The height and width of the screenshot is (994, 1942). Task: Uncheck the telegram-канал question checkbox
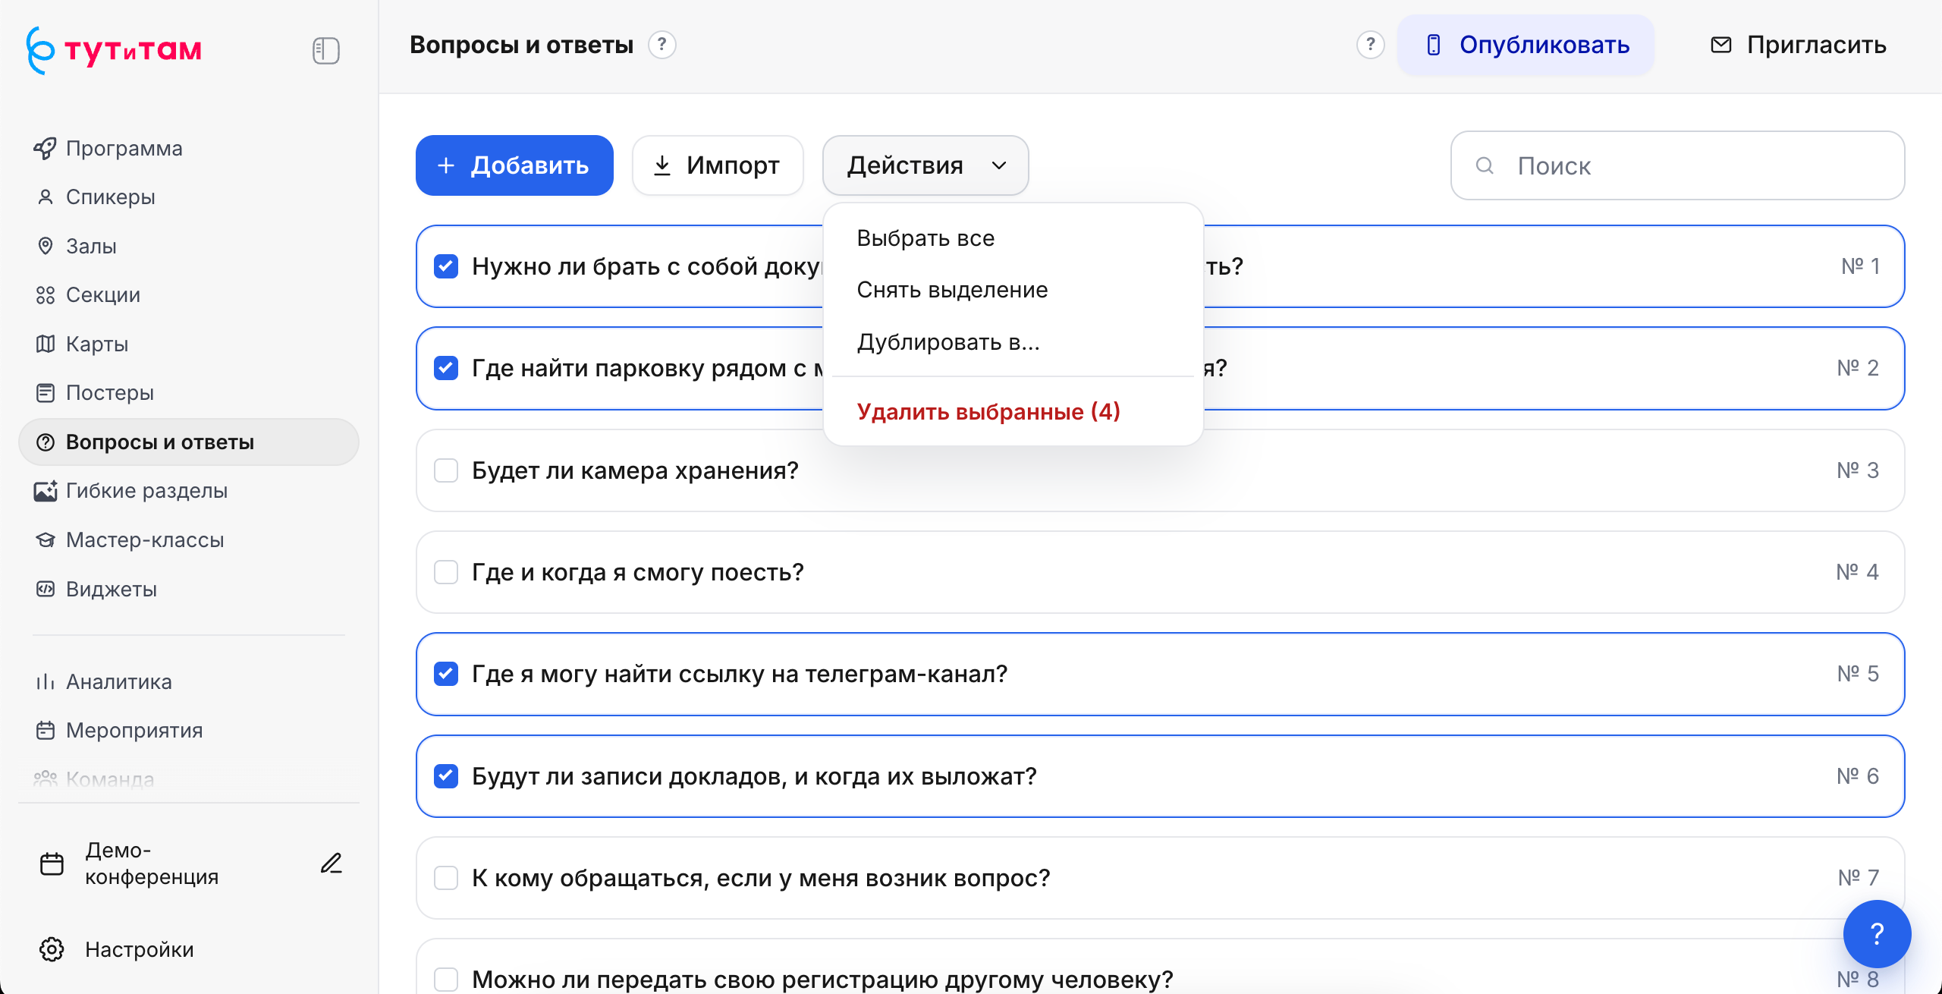point(446,674)
